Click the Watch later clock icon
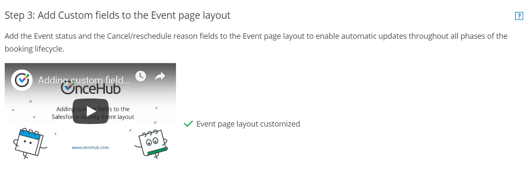 coord(140,76)
